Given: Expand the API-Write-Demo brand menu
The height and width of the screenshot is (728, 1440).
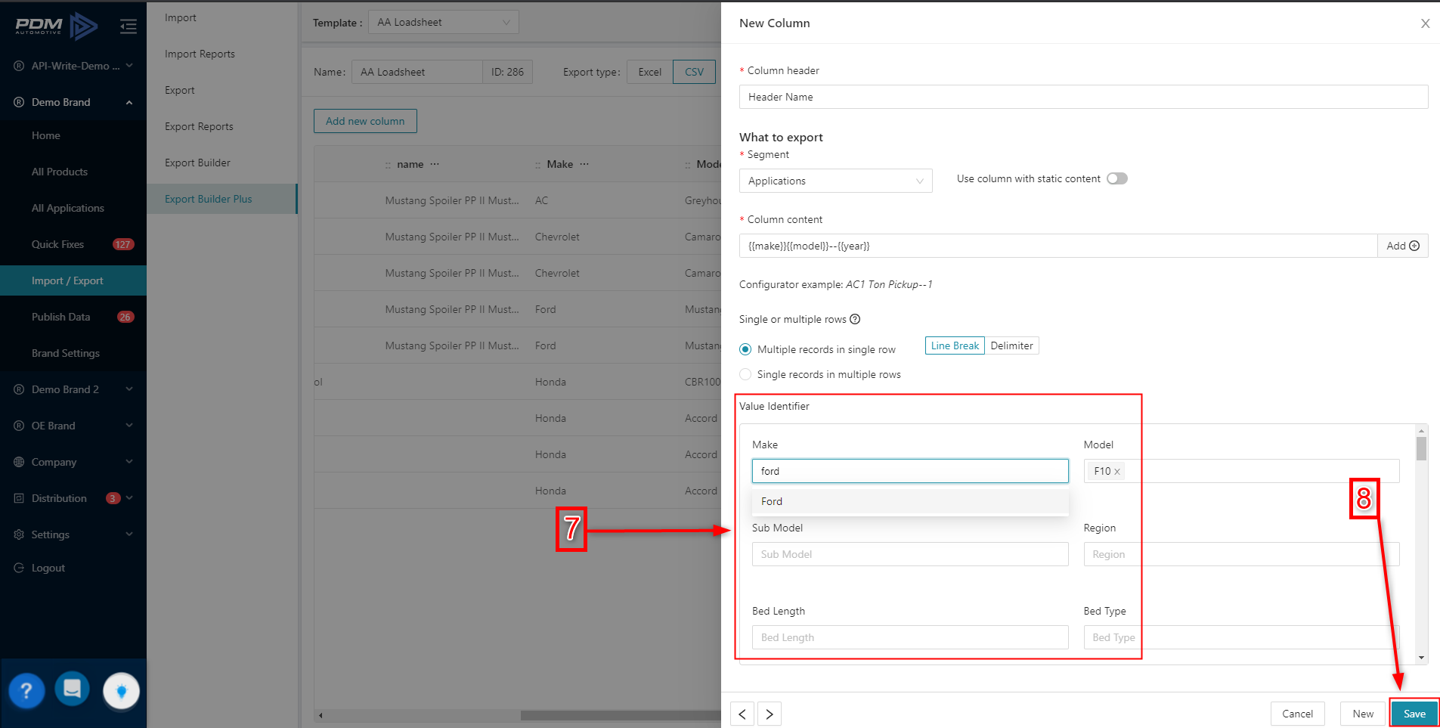Looking at the screenshot, I should (x=129, y=66).
